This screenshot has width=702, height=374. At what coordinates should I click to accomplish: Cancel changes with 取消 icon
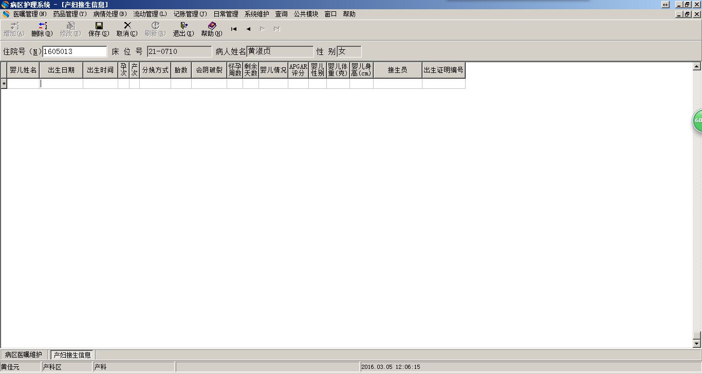(x=127, y=29)
